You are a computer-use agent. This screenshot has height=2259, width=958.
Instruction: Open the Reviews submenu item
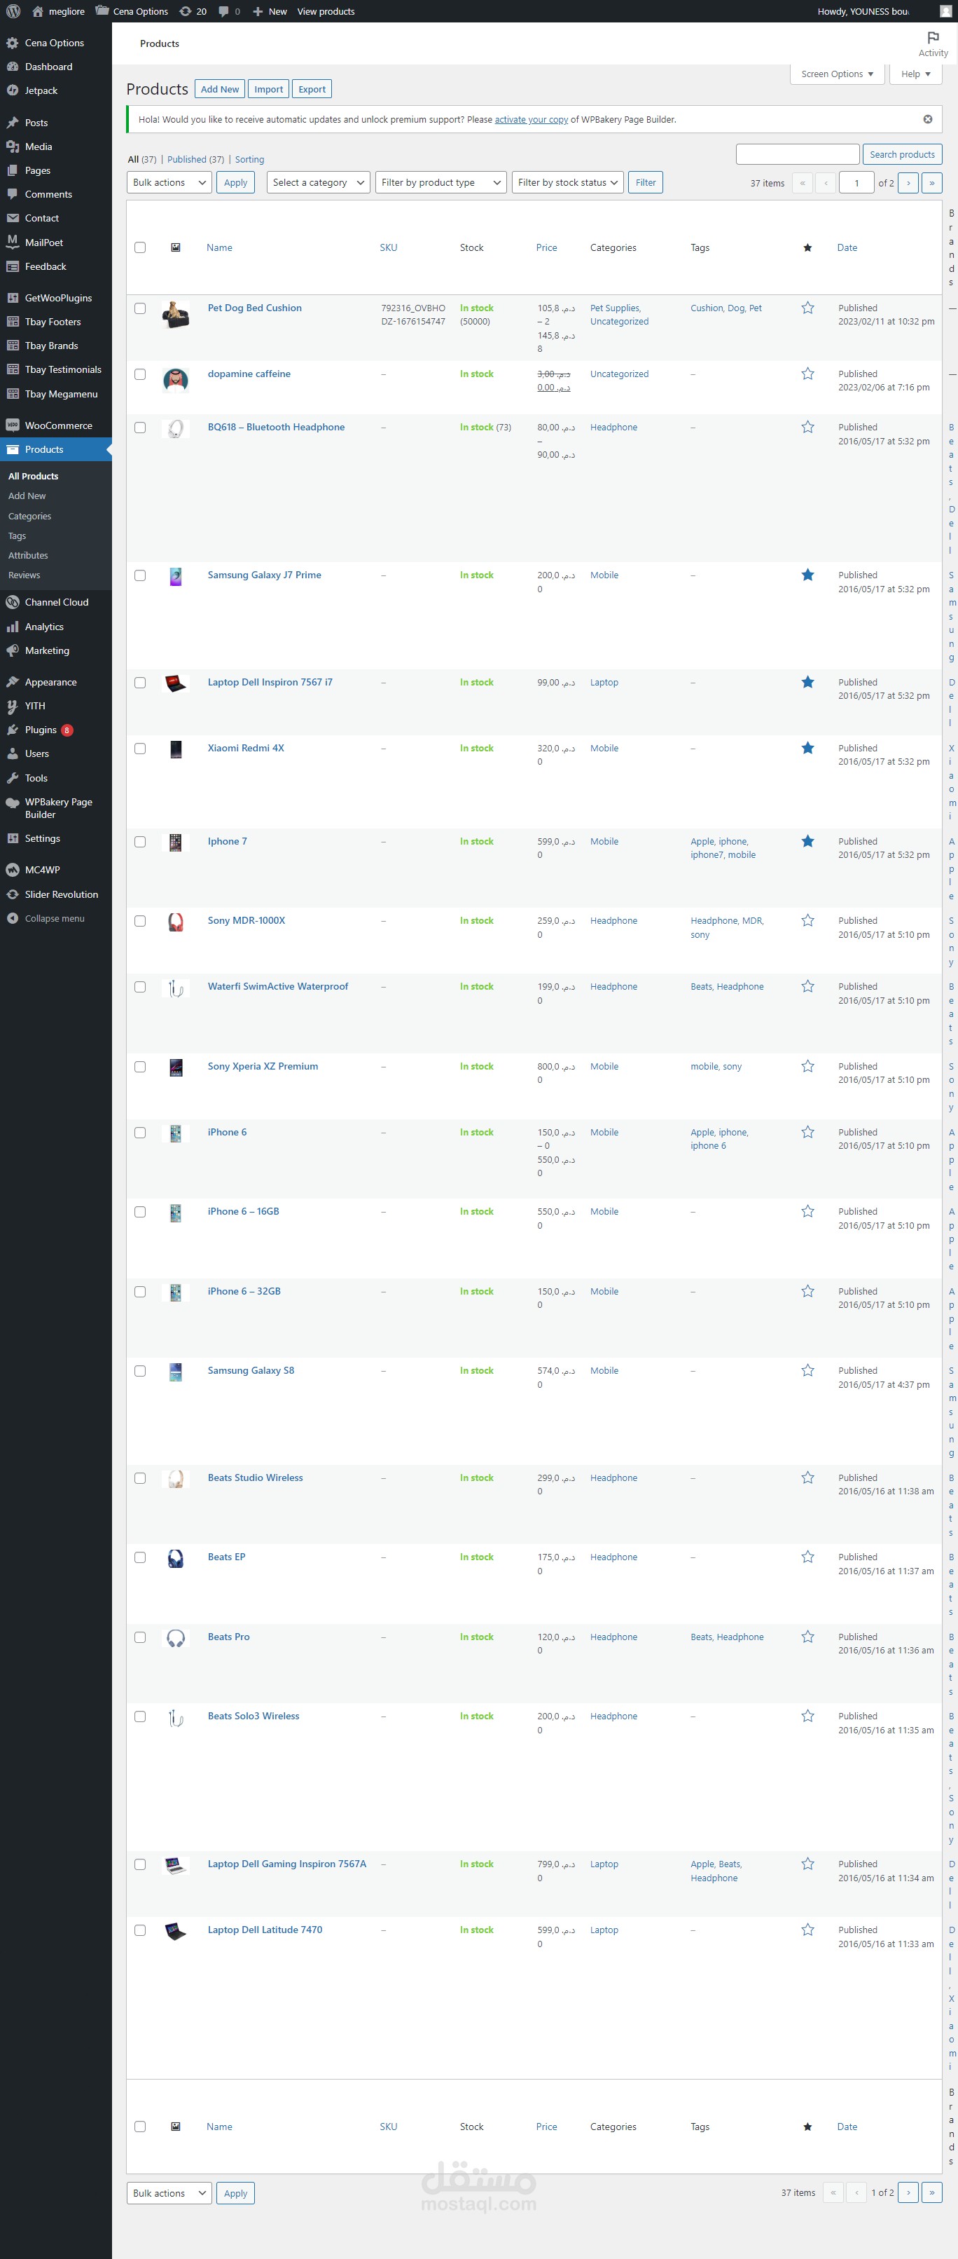25,575
